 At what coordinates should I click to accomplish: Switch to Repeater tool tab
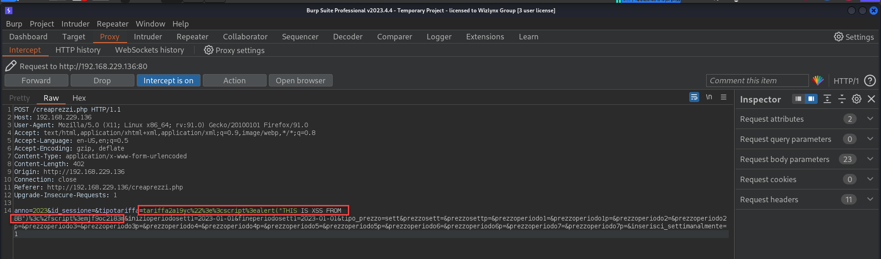pos(192,37)
